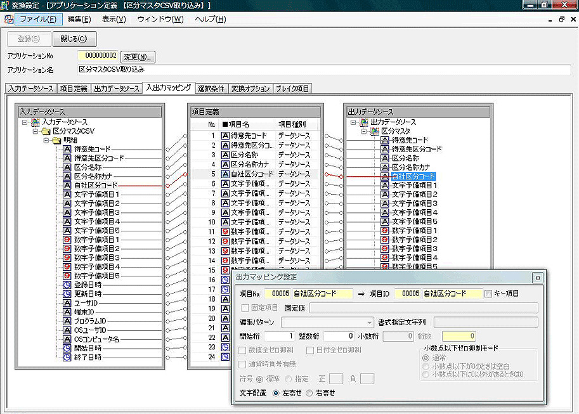579x414 pixels.
Task: Enable the キー項目 checkbox
Action: tap(488, 293)
